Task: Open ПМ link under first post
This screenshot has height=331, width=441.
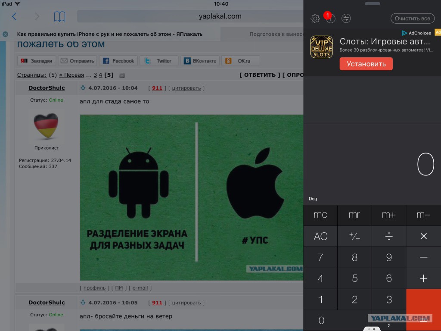Action: pyautogui.click(x=119, y=288)
